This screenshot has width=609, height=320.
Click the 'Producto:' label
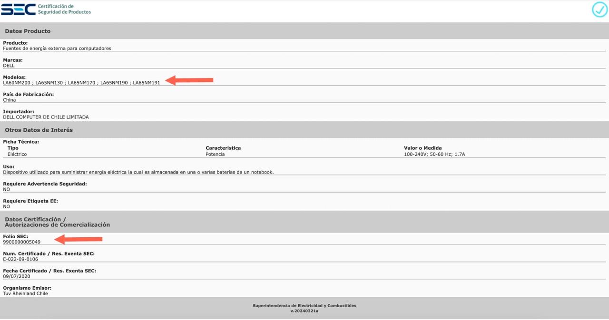[15, 43]
